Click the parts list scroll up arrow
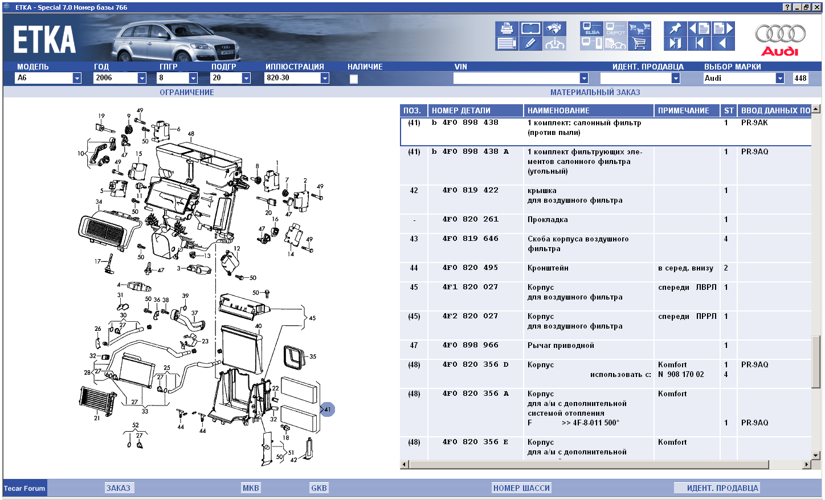Viewport: 825px width, 500px height. click(x=816, y=109)
